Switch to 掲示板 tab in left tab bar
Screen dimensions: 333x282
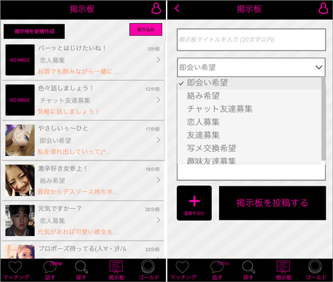[116, 270]
